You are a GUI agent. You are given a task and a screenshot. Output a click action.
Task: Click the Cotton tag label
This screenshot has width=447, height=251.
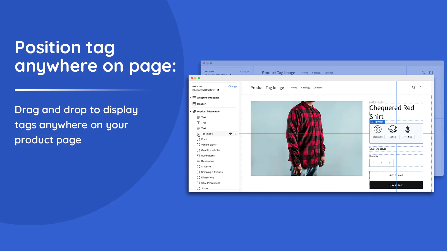(393, 137)
